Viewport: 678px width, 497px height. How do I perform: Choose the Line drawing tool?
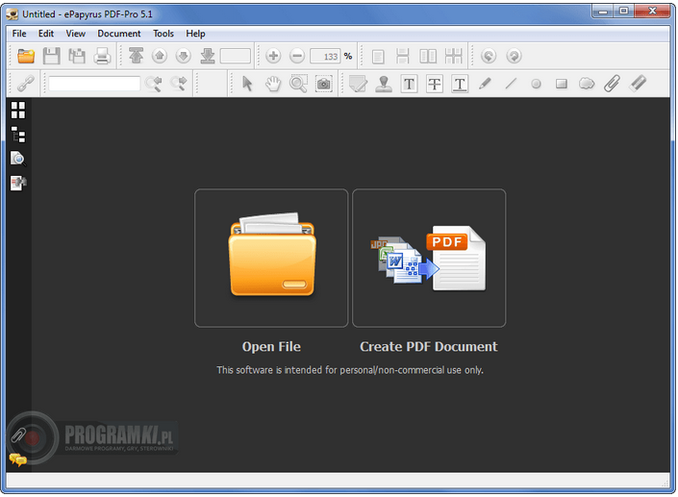coord(511,83)
